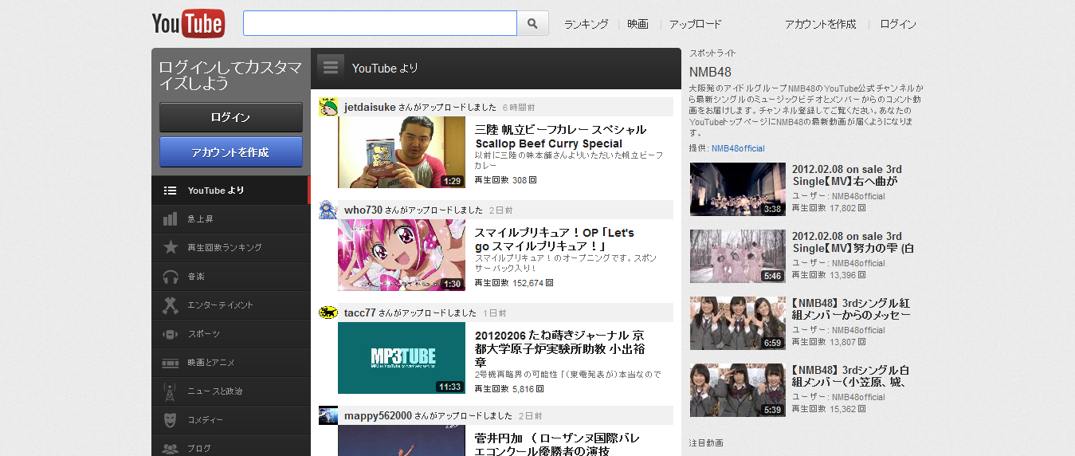Click the mask icon for コメディー
The height and width of the screenshot is (456, 1075).
[x=170, y=419]
